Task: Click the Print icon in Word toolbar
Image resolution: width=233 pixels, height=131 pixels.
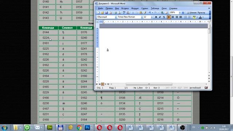Action: click(115, 13)
